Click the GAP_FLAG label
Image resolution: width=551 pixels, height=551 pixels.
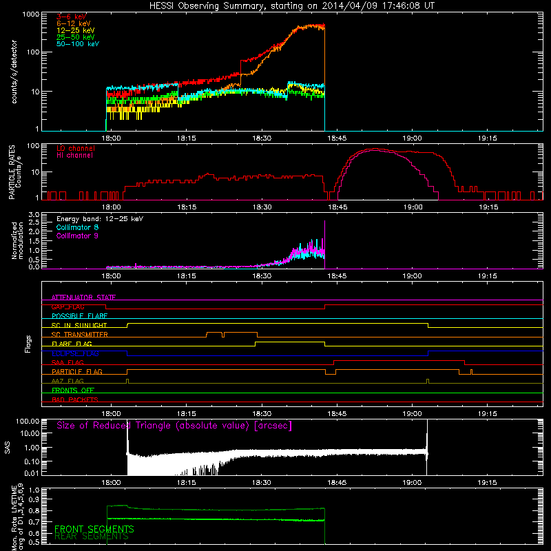pyautogui.click(x=67, y=306)
